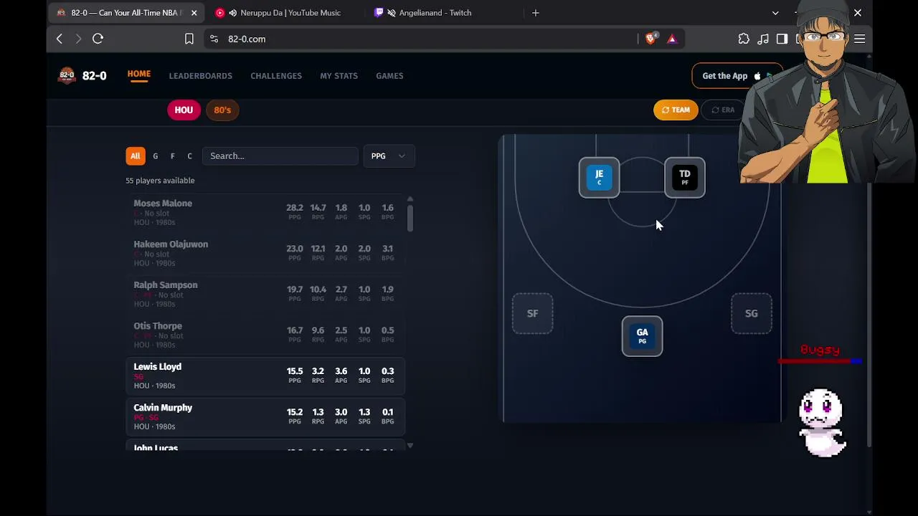Mute audio icon on YouTube Music tab
The image size is (918, 516).
[233, 13]
